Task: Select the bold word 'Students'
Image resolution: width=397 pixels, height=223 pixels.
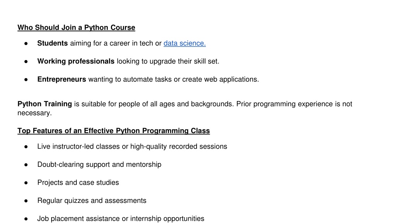Action: (52, 43)
